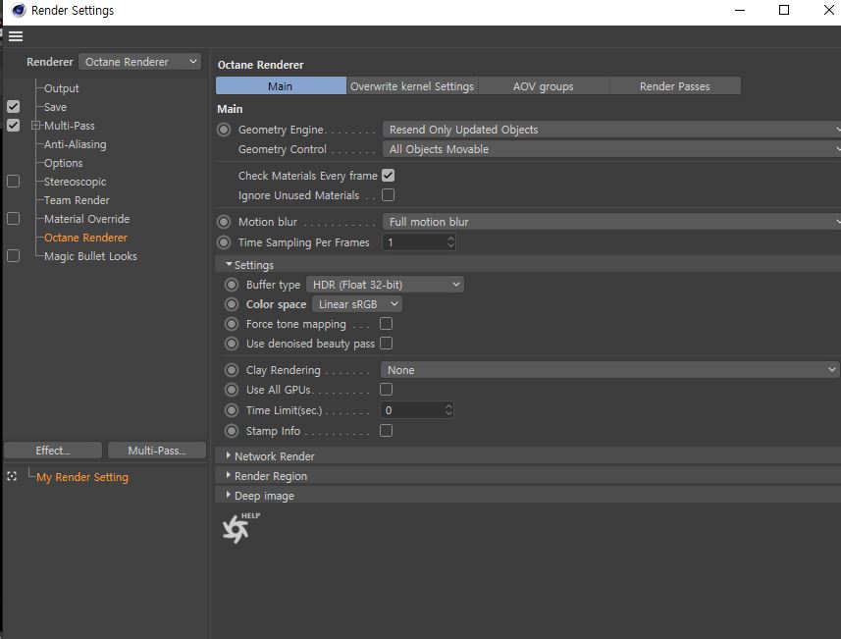This screenshot has width=841, height=639.
Task: Click animation dot beside Buffer type
Action: [232, 285]
